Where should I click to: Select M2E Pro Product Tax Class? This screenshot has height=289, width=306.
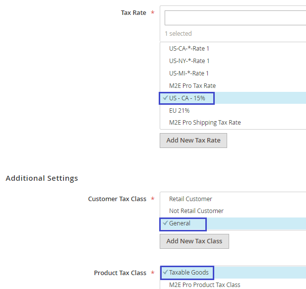point(204,285)
